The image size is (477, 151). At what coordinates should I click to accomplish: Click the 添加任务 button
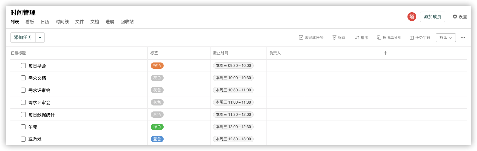pyautogui.click(x=23, y=38)
